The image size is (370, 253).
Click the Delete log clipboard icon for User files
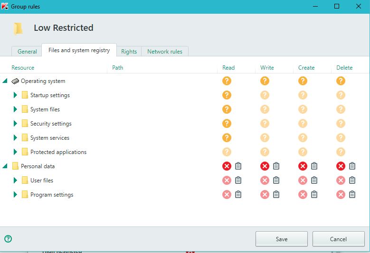pos(352,180)
